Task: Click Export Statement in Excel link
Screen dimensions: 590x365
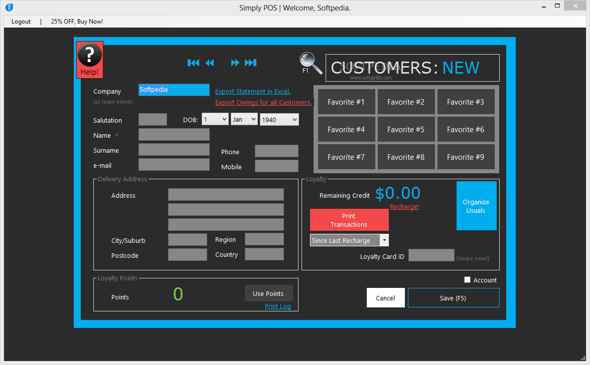Action: tap(252, 91)
